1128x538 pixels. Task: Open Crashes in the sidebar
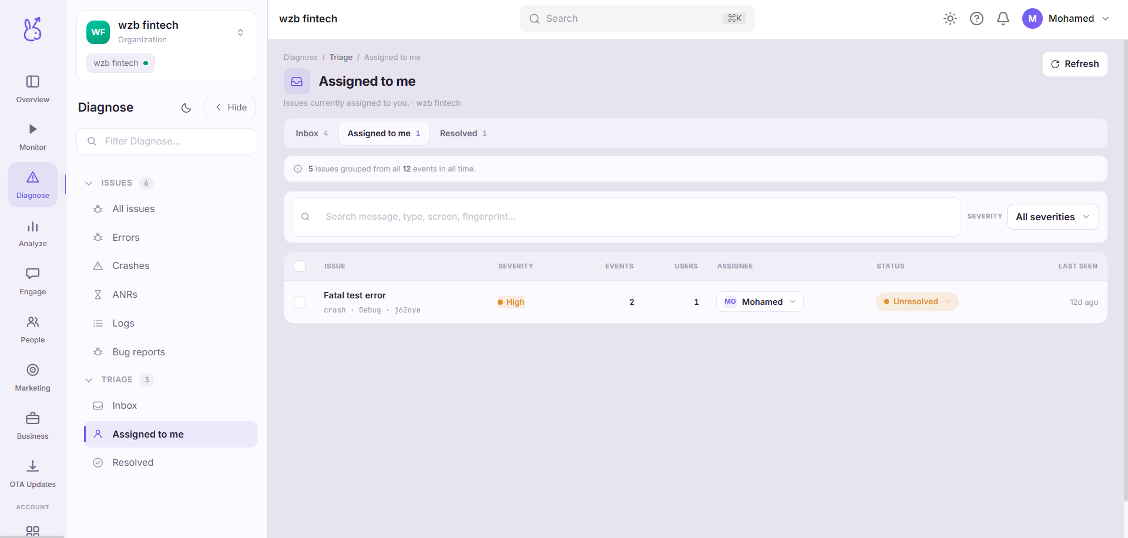click(170, 266)
